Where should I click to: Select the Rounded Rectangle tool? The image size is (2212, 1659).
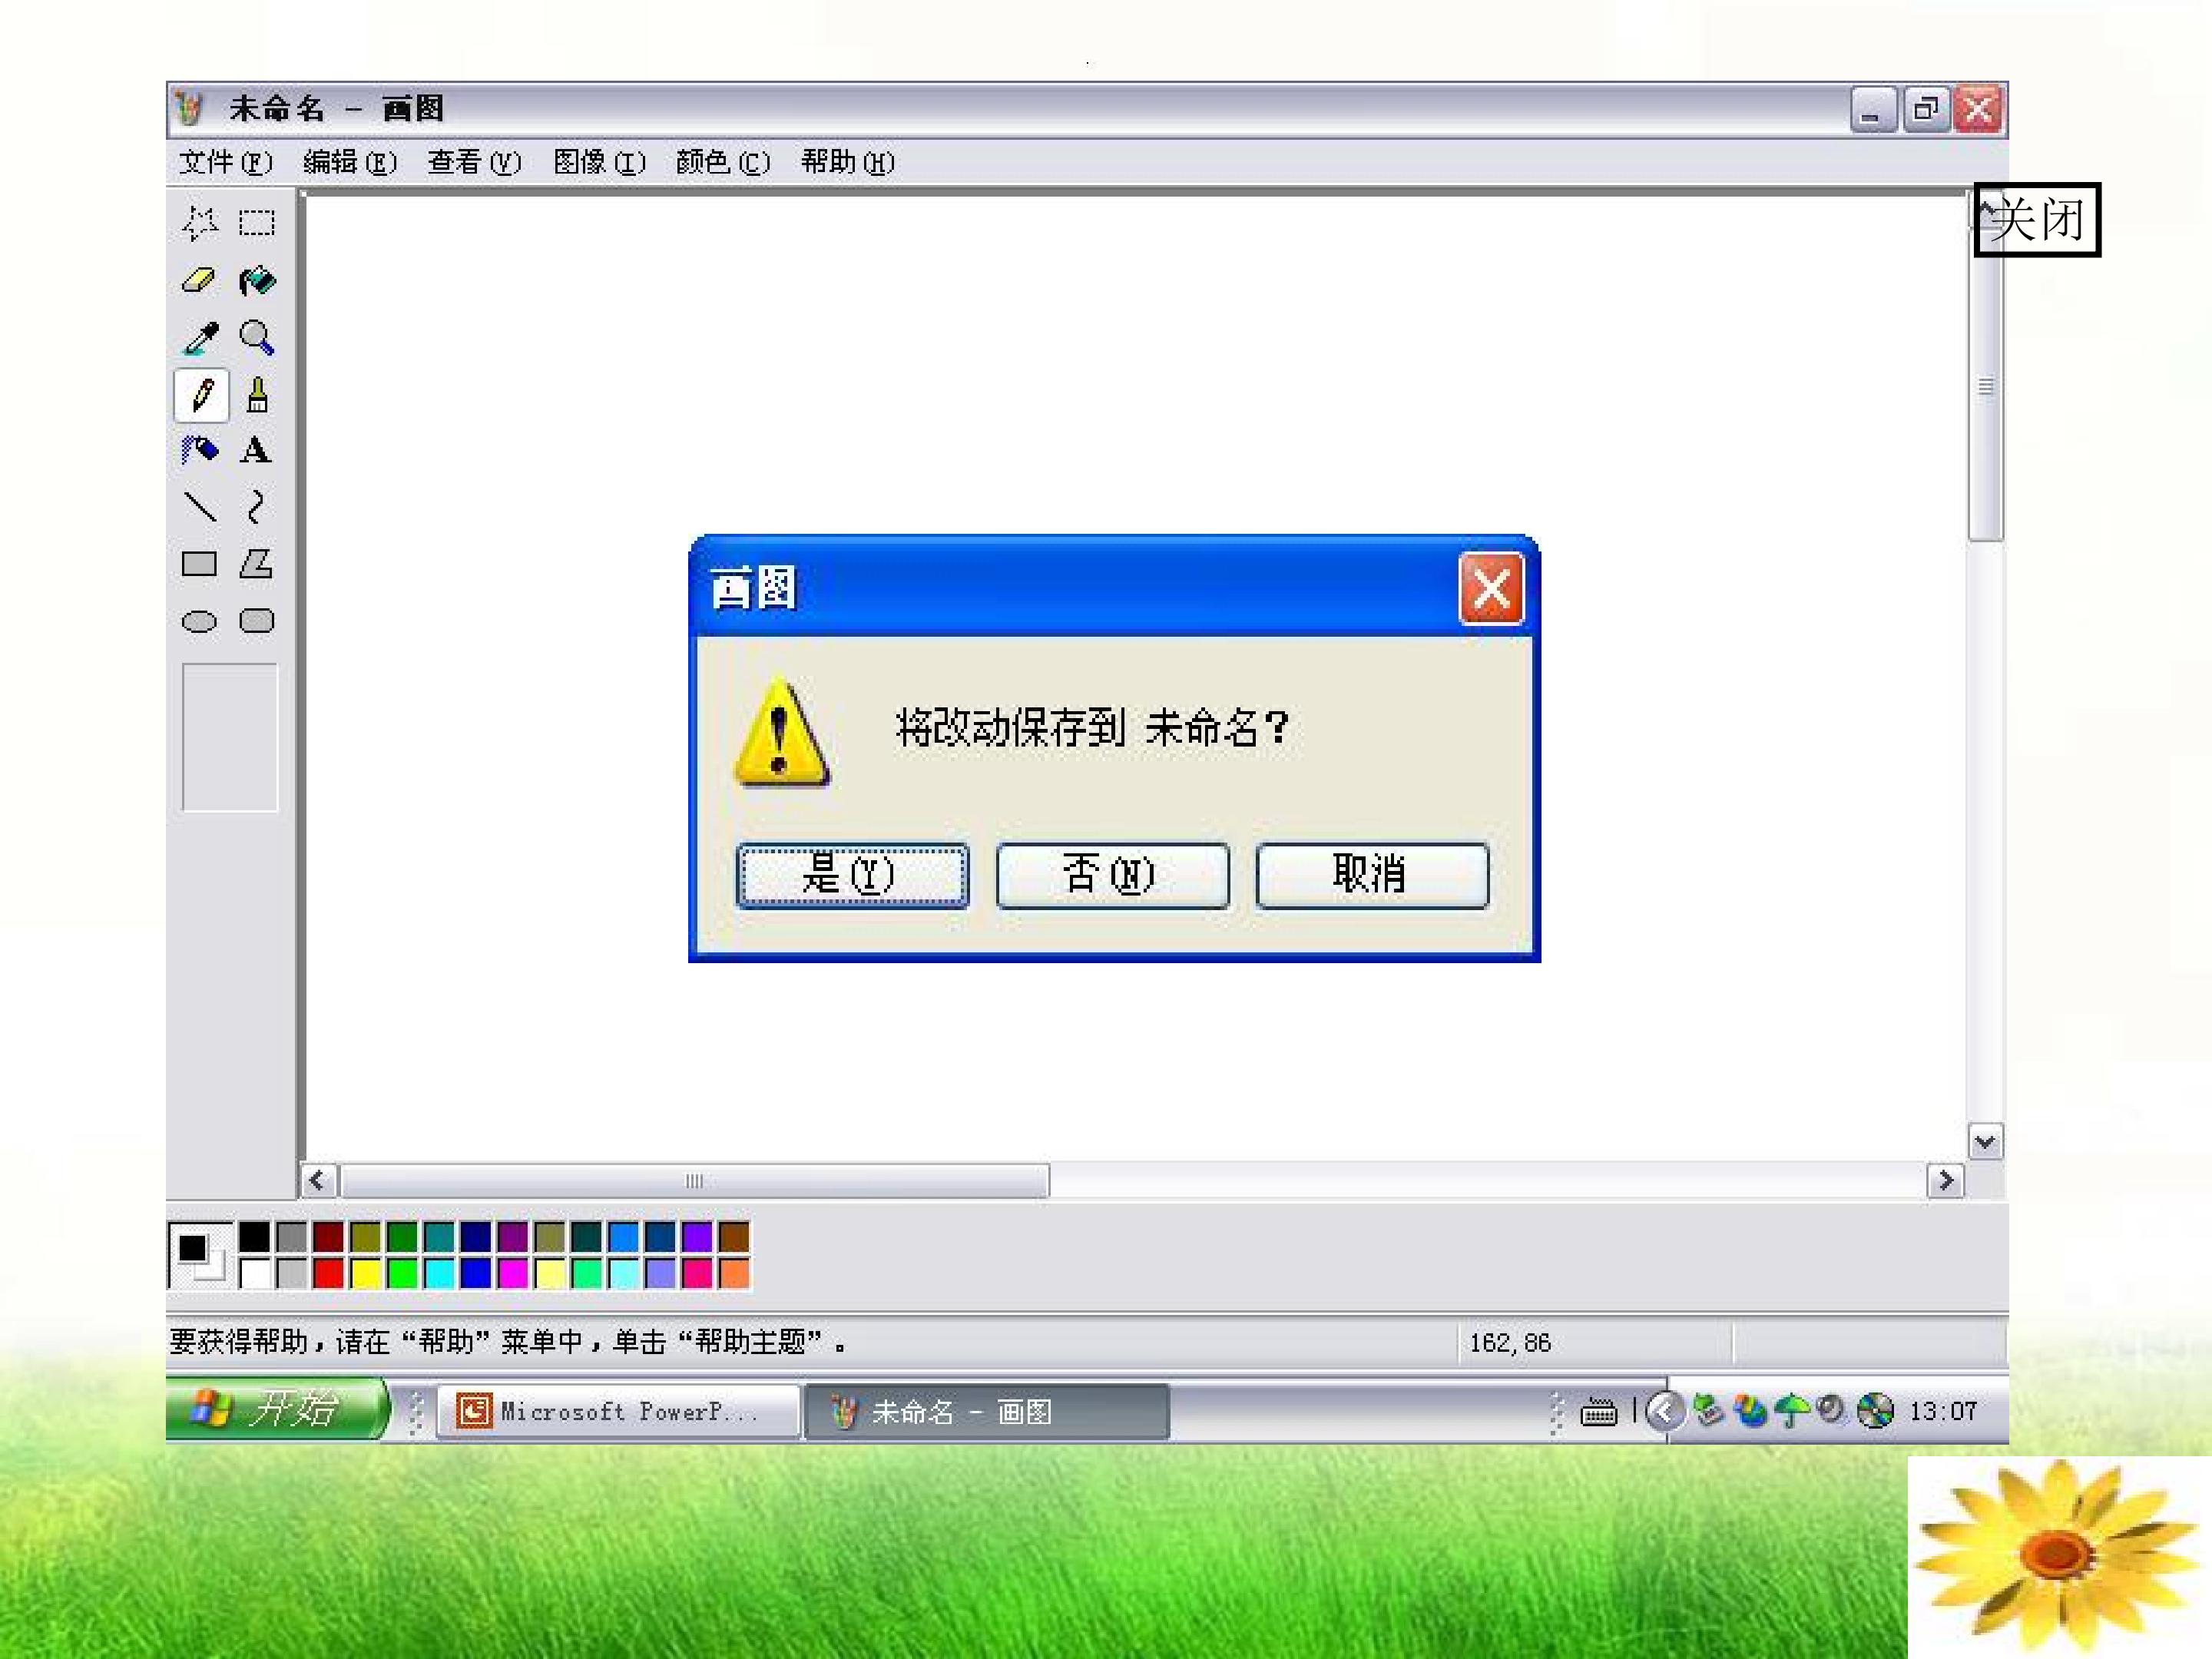pos(257,621)
